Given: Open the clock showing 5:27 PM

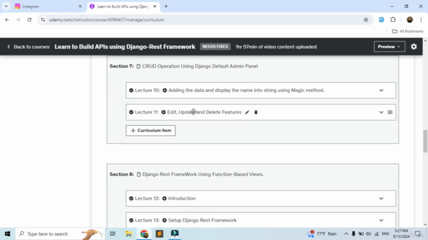Looking at the screenshot, I should tap(401, 234).
